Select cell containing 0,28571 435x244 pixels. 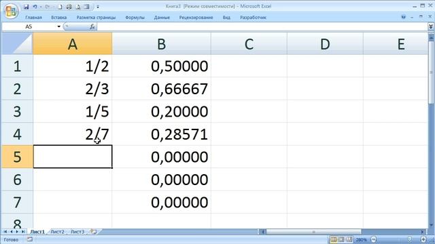click(x=162, y=134)
